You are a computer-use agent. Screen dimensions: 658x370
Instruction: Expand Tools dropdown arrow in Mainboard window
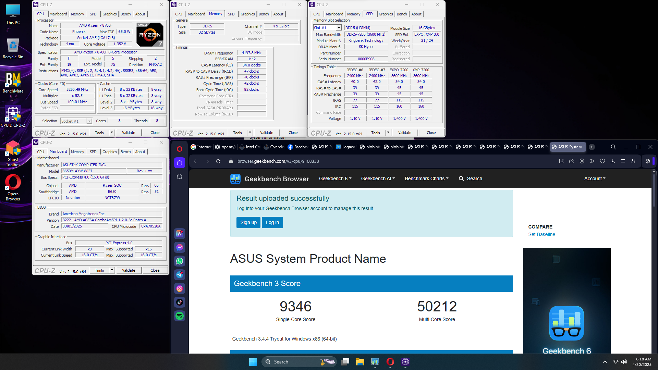[x=112, y=271]
